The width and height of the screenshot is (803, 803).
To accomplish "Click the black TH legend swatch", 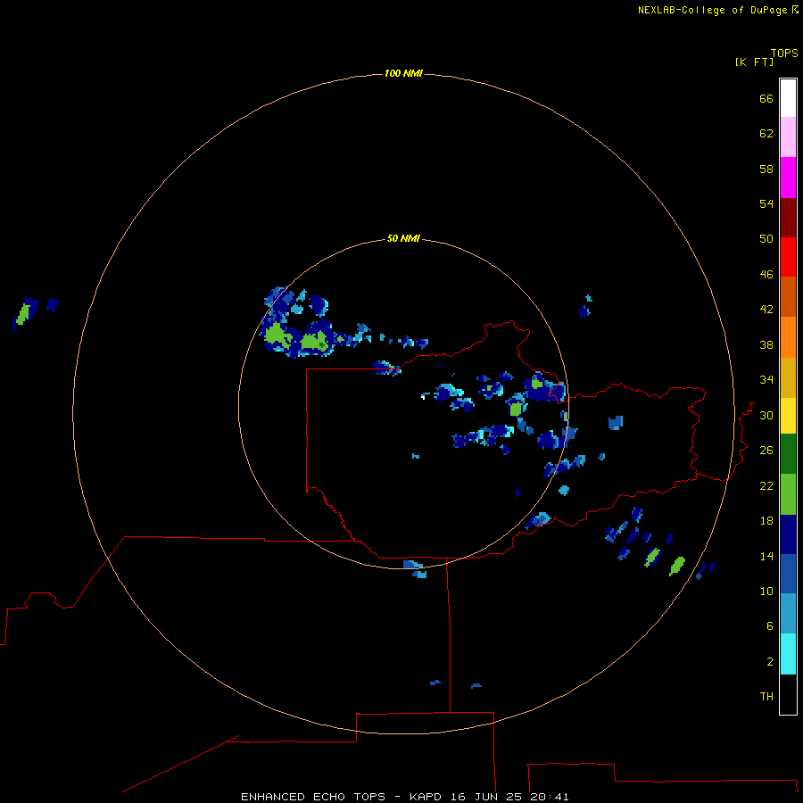I will pos(788,694).
